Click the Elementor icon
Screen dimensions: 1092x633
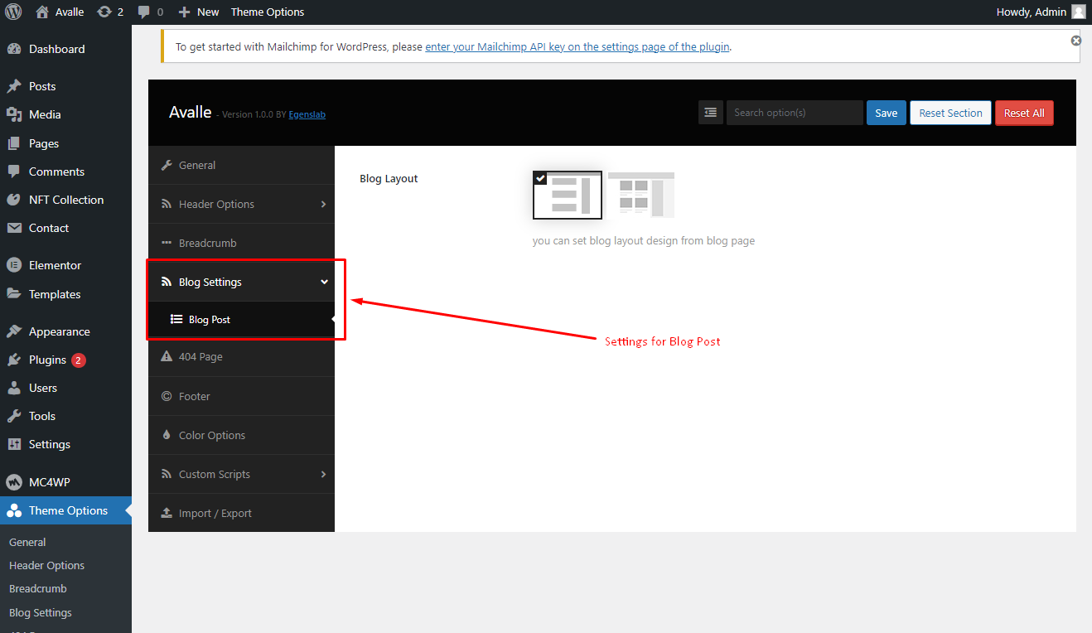[14, 265]
